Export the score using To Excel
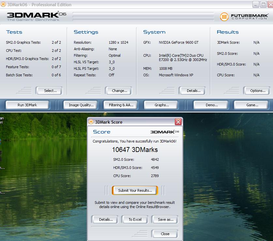 coord(135,219)
